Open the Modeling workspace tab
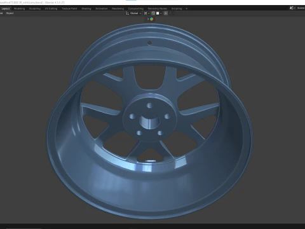Screen dimensions: 305x229 [19, 9]
